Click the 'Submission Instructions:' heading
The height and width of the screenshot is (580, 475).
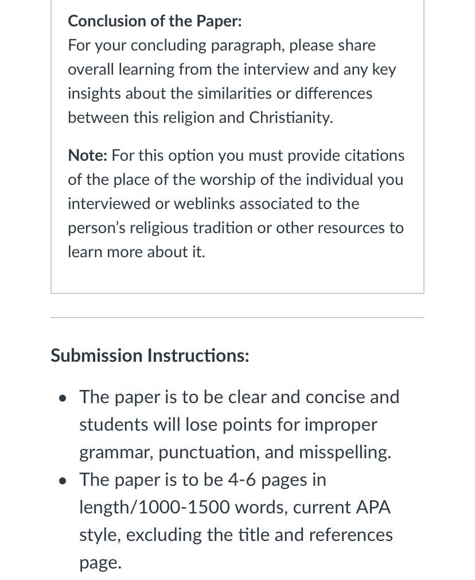150,355
